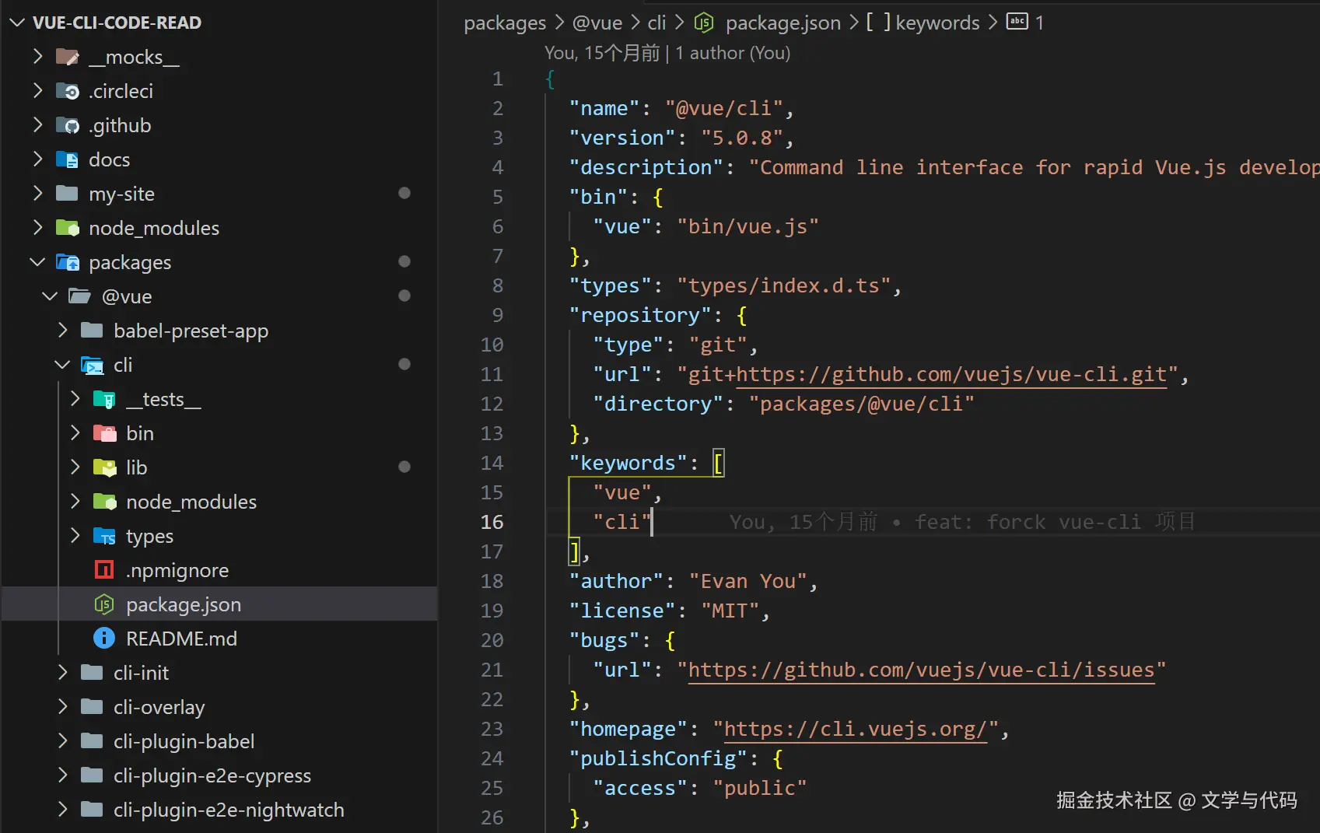The height and width of the screenshot is (833, 1320).
Task: Expand the node_modules folder under cli
Action: coord(75,502)
